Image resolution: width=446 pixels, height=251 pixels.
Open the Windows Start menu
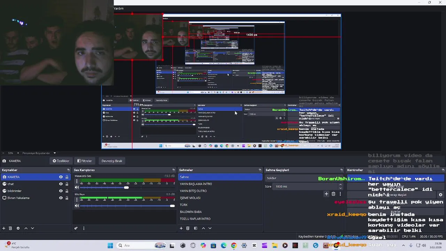click(x=110, y=245)
